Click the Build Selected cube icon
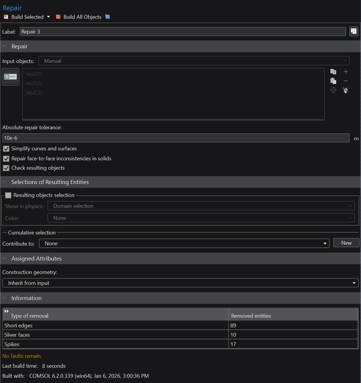 6,17
